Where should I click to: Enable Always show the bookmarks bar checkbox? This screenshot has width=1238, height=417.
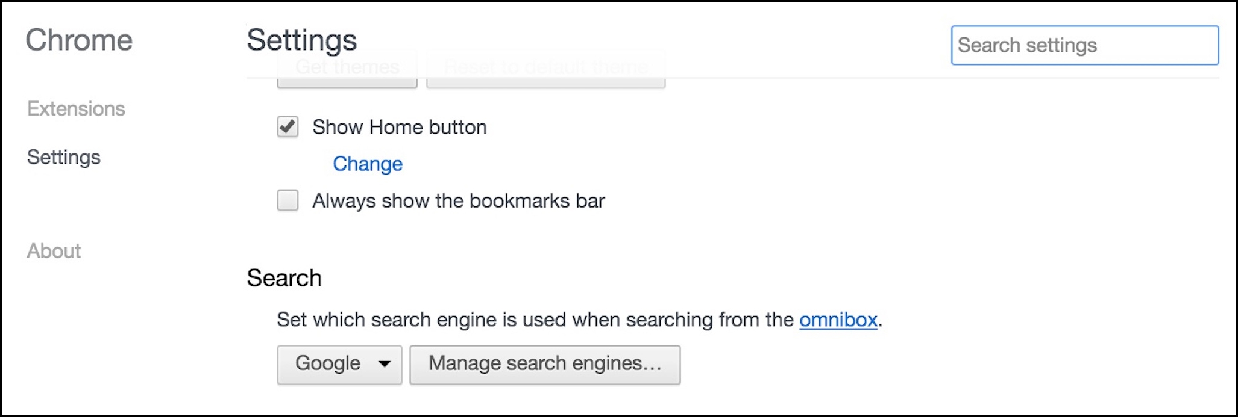(x=288, y=200)
